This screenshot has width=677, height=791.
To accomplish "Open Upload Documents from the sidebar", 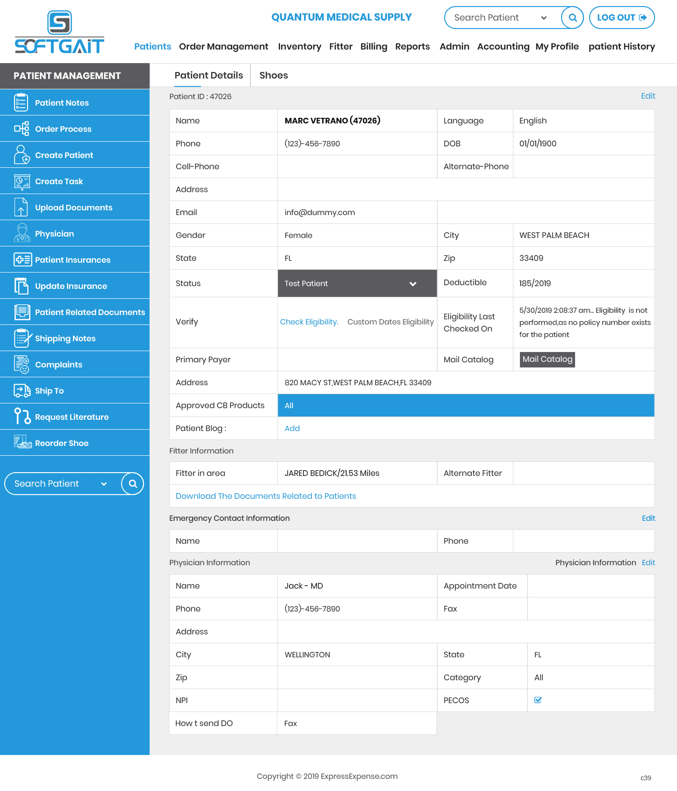I will [x=74, y=208].
